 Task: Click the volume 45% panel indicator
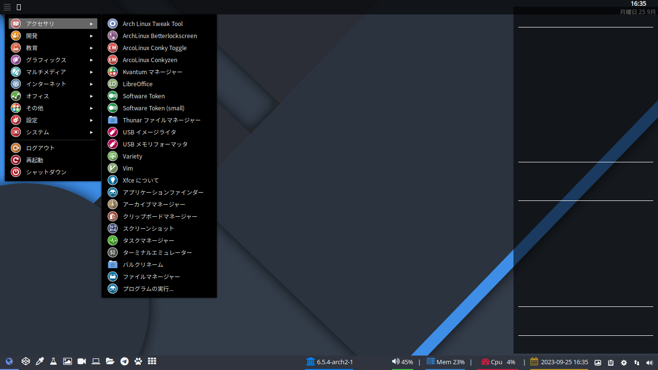402,362
